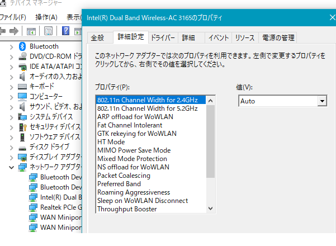
Task: Select the IDE ATA/ATAPI controller icon
Action: 22,67
